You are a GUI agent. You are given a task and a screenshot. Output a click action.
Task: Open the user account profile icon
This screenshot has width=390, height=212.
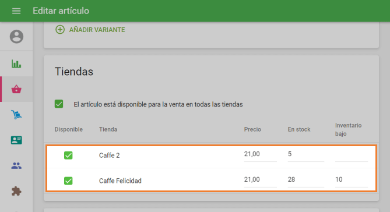click(16, 37)
